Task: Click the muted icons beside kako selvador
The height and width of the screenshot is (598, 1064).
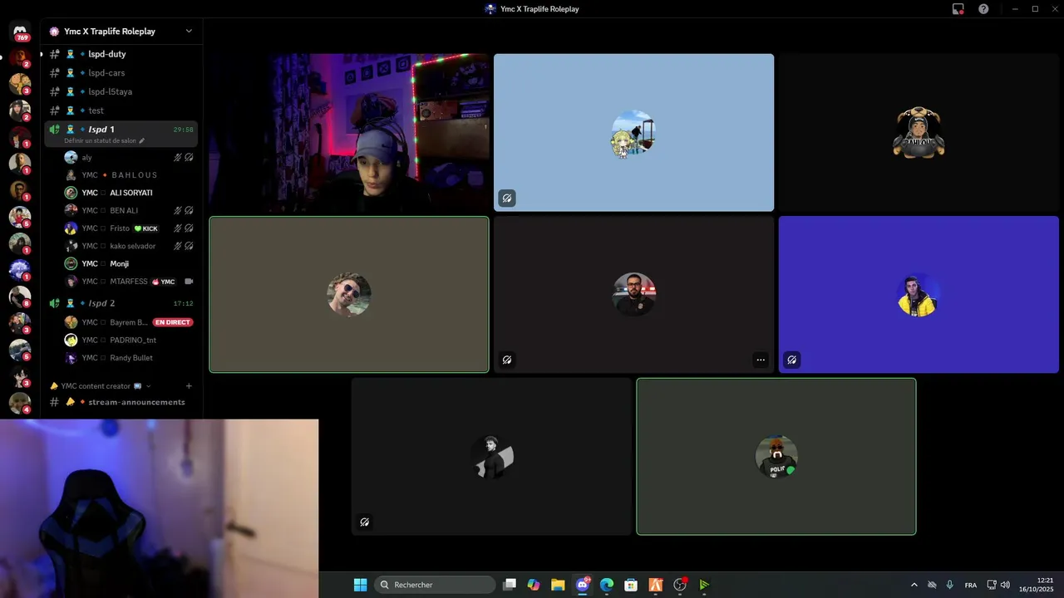Action: tap(184, 246)
